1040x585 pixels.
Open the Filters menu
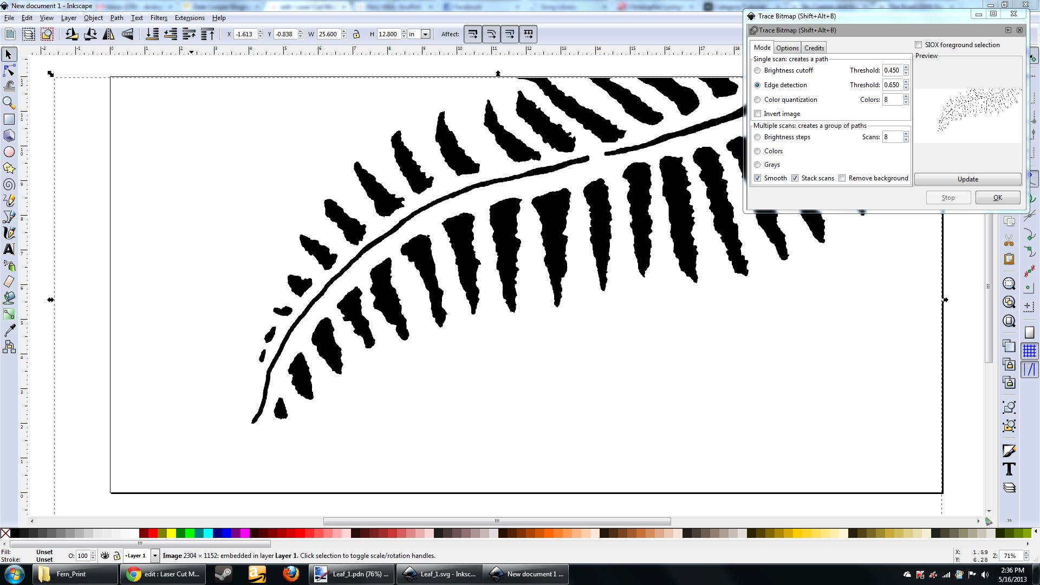(x=159, y=18)
